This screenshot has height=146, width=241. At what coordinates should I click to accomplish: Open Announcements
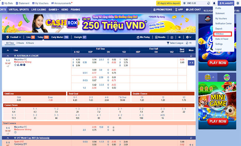[62, 3]
